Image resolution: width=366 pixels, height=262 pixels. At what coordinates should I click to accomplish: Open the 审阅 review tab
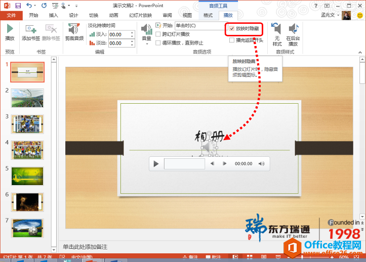click(167, 15)
